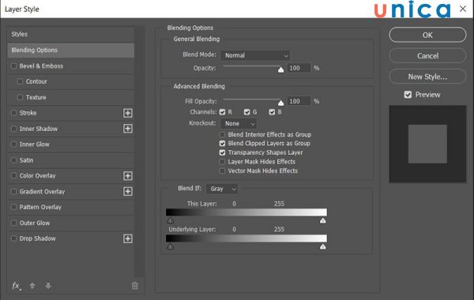474x300 pixels.
Task: Open the Knockout dropdown
Action: (239, 124)
